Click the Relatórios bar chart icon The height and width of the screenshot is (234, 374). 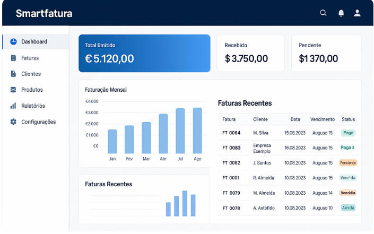[x=13, y=106]
